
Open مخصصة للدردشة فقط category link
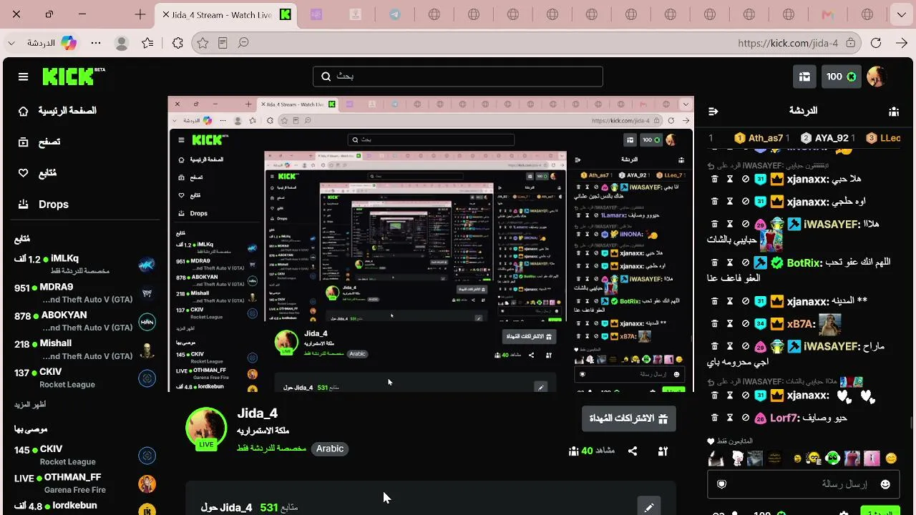(x=272, y=448)
